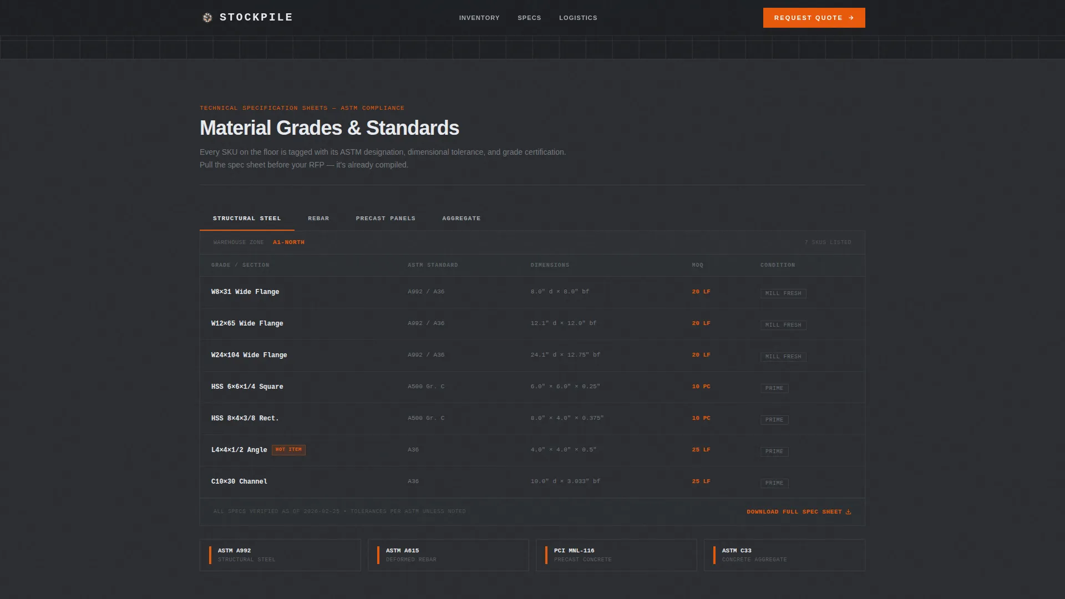Click Mill Fresh badge on W8×31 row
The height and width of the screenshot is (599, 1065).
point(783,293)
